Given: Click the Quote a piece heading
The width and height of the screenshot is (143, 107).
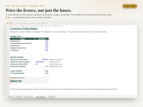Looking at the screenshot, I should [x=17, y=57].
